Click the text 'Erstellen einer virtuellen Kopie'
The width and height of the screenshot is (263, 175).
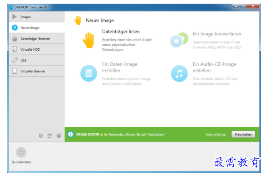point(127,40)
